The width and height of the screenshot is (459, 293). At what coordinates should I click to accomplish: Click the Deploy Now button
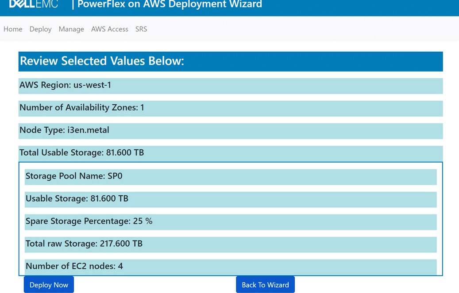click(49, 285)
